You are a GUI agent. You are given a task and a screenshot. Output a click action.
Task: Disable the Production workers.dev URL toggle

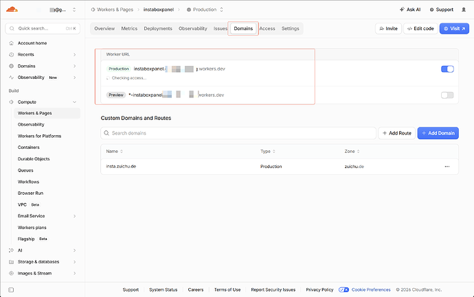click(x=447, y=69)
